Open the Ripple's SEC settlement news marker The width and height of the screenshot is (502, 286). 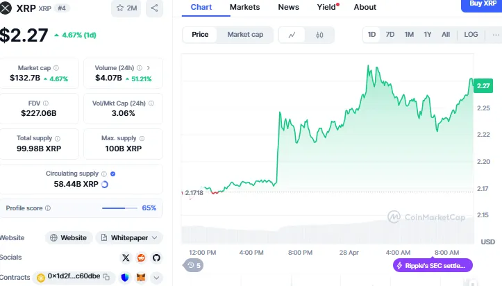pos(434,265)
